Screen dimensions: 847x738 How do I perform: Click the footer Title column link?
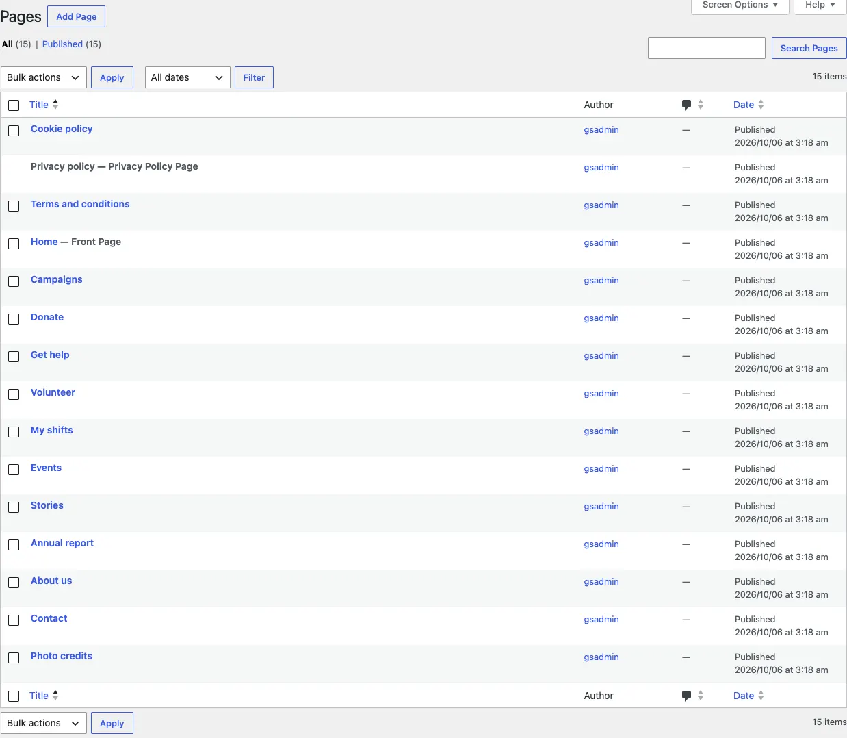pyautogui.click(x=39, y=696)
